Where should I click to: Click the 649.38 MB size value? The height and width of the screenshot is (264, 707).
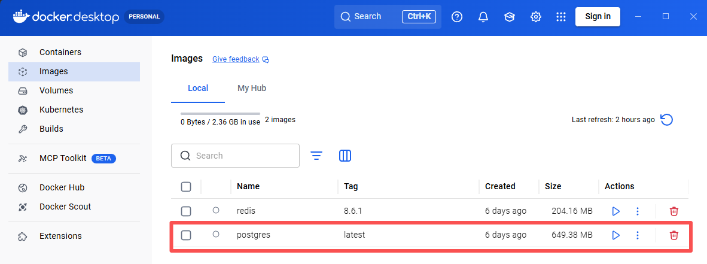(x=572, y=235)
